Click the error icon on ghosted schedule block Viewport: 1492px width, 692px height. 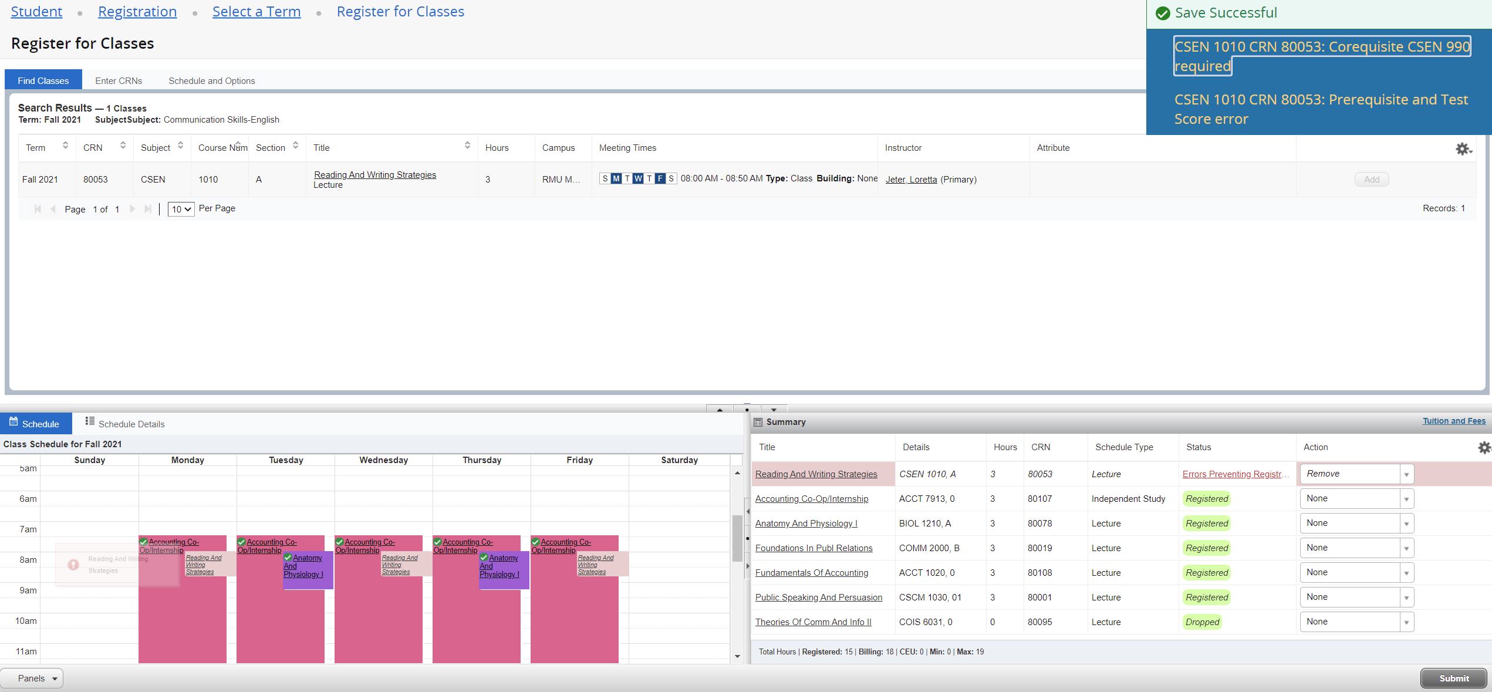pos(73,565)
